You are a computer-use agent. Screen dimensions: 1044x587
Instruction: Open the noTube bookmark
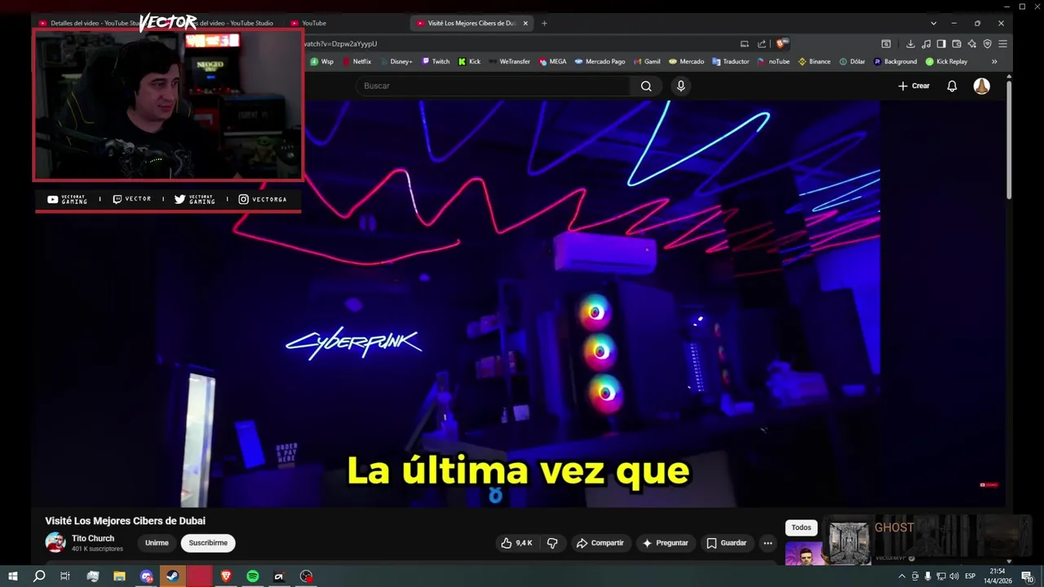[x=773, y=61]
